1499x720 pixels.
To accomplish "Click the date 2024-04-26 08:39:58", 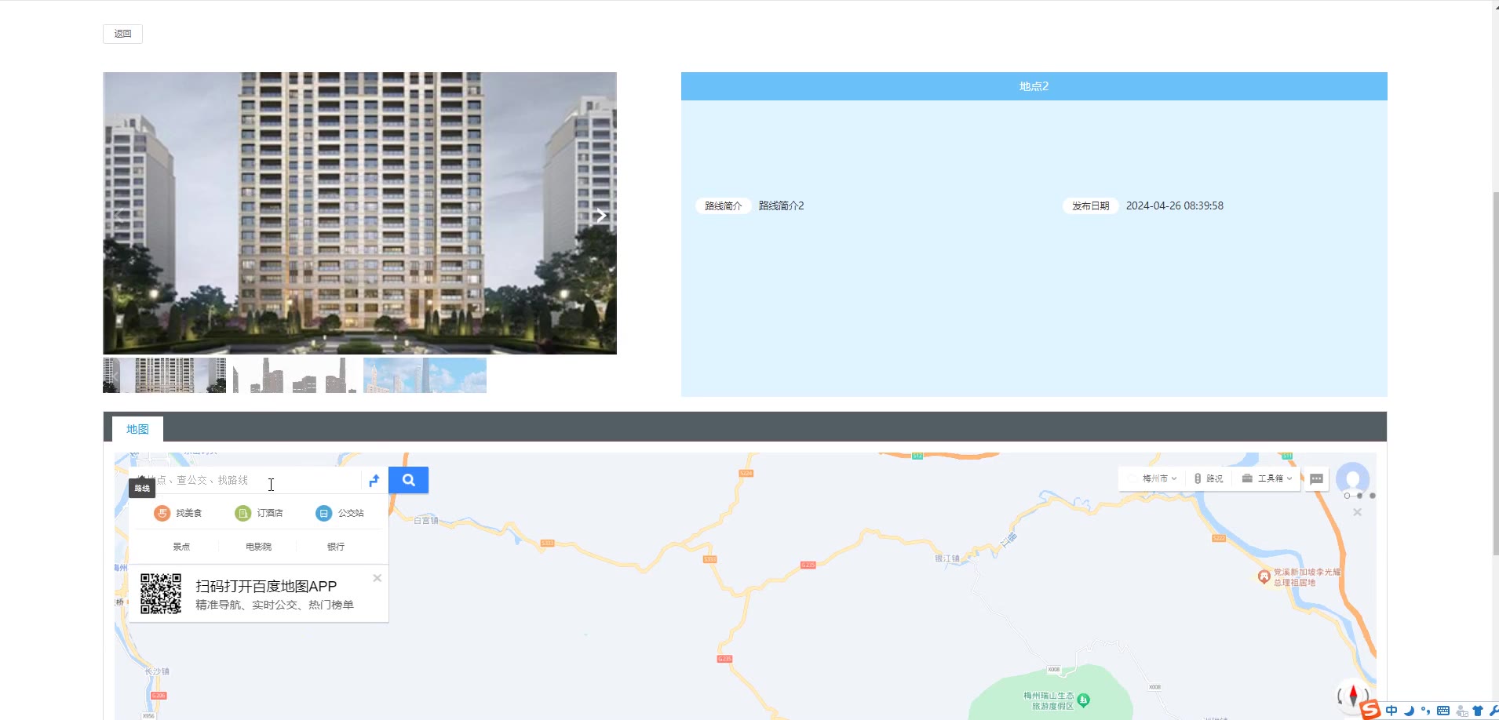I will [1174, 205].
